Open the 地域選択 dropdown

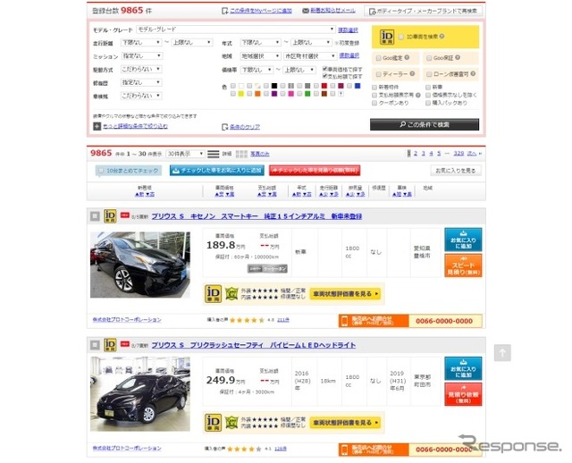click(260, 56)
